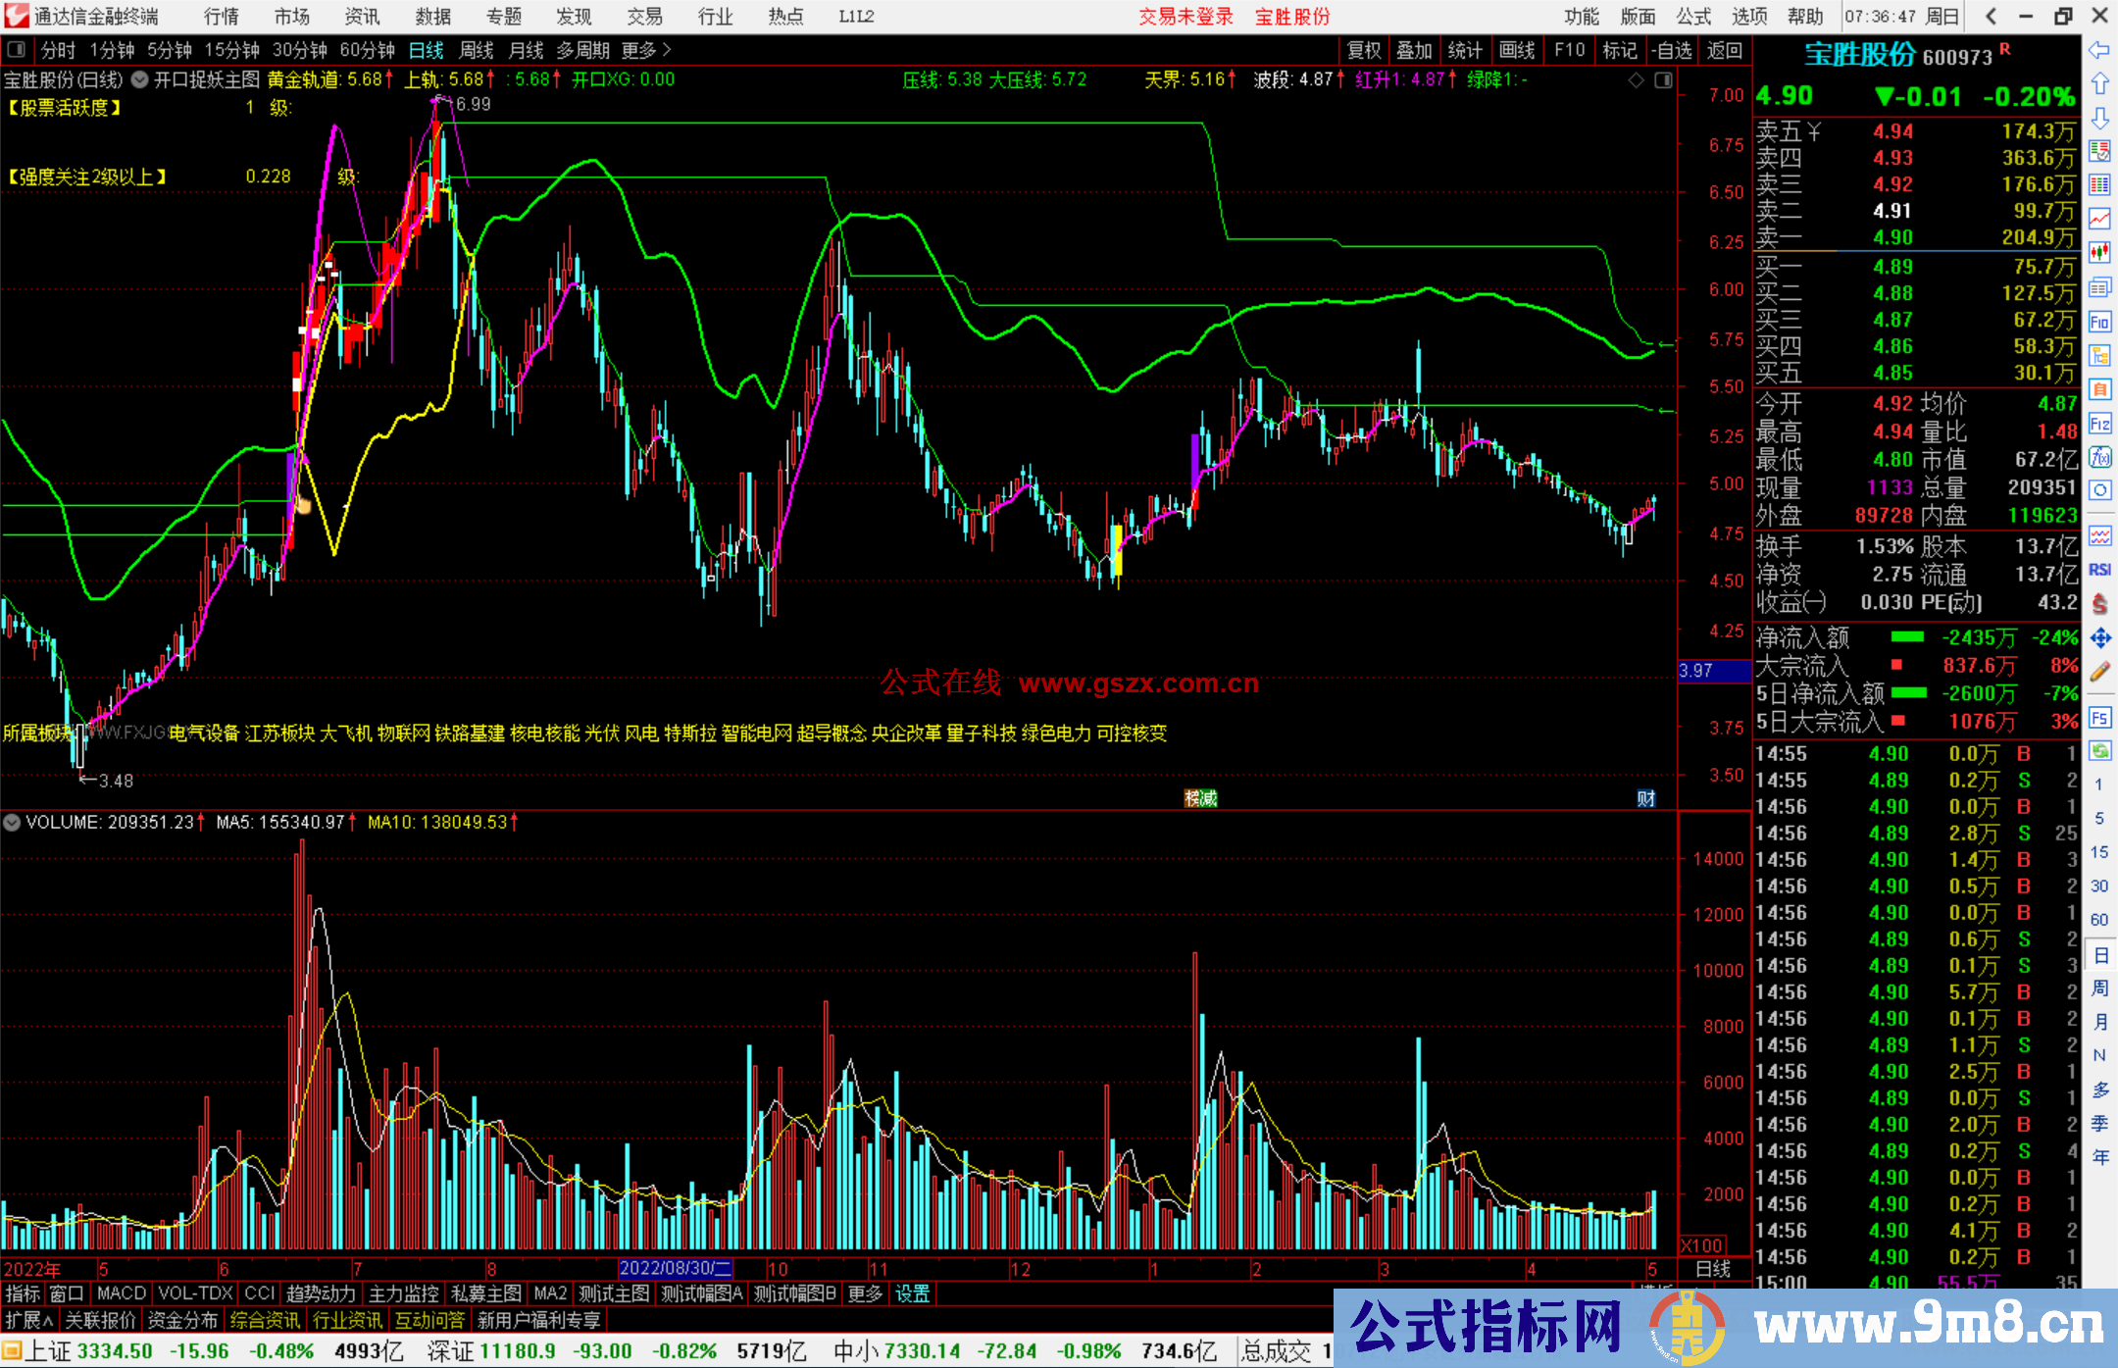Click the left arrow icon in right sidebar

2099,49
